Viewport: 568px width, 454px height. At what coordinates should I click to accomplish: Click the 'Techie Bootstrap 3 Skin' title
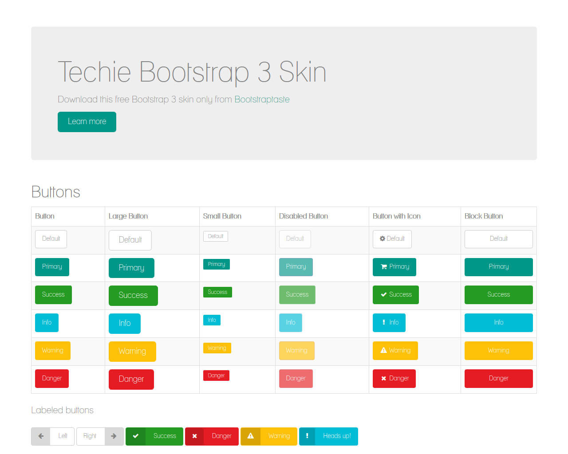click(x=192, y=72)
